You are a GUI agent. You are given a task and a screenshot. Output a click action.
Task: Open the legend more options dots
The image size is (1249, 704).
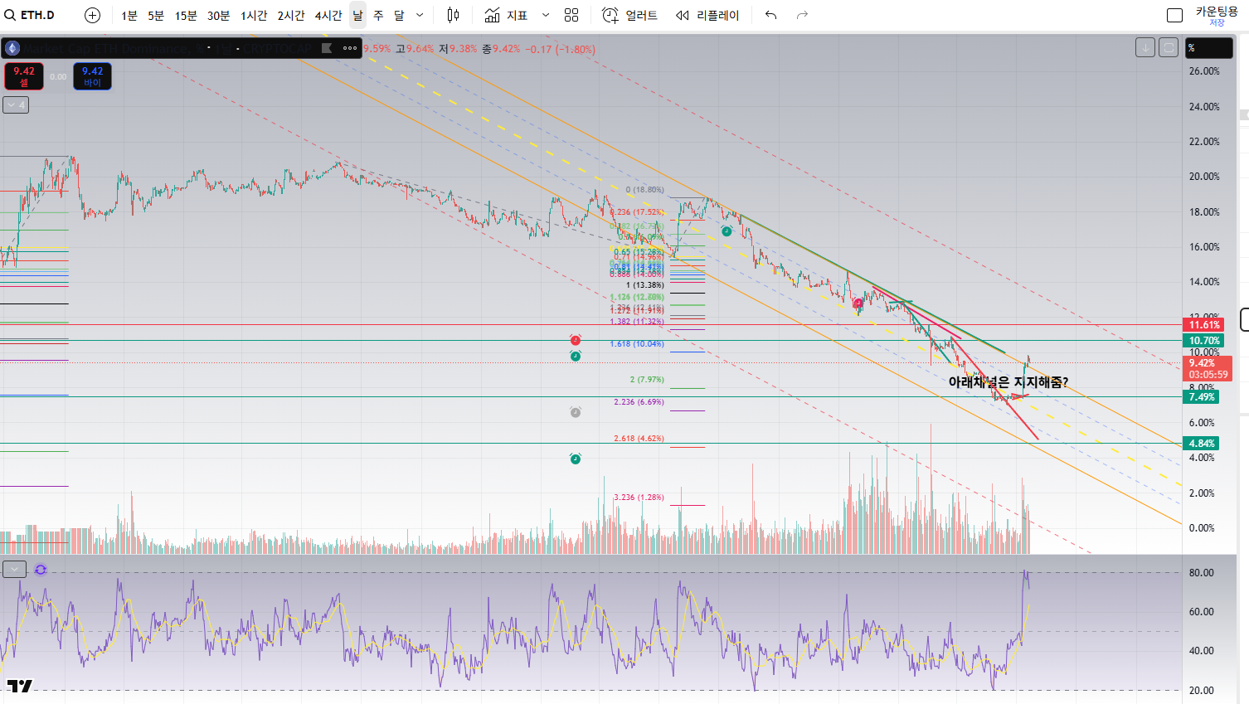tap(350, 48)
